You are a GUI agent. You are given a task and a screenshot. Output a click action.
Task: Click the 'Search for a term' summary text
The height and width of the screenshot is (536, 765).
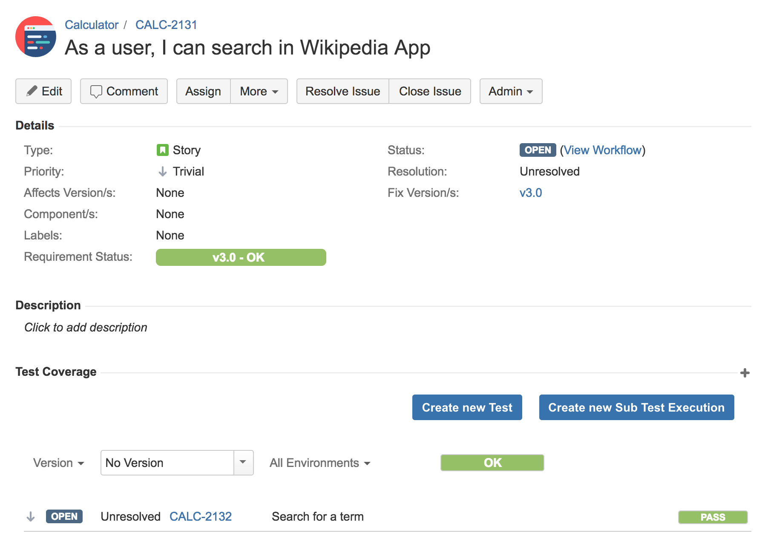318,516
